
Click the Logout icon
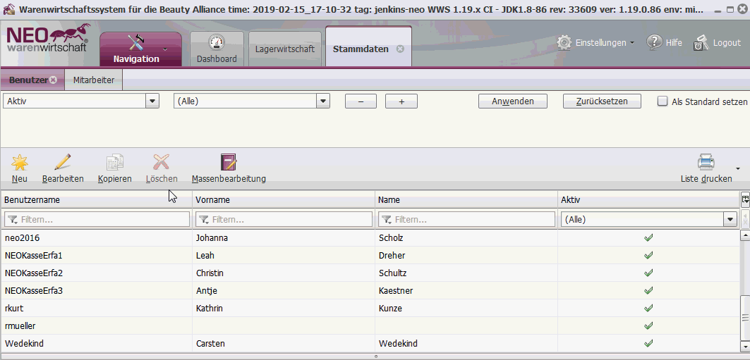point(701,42)
